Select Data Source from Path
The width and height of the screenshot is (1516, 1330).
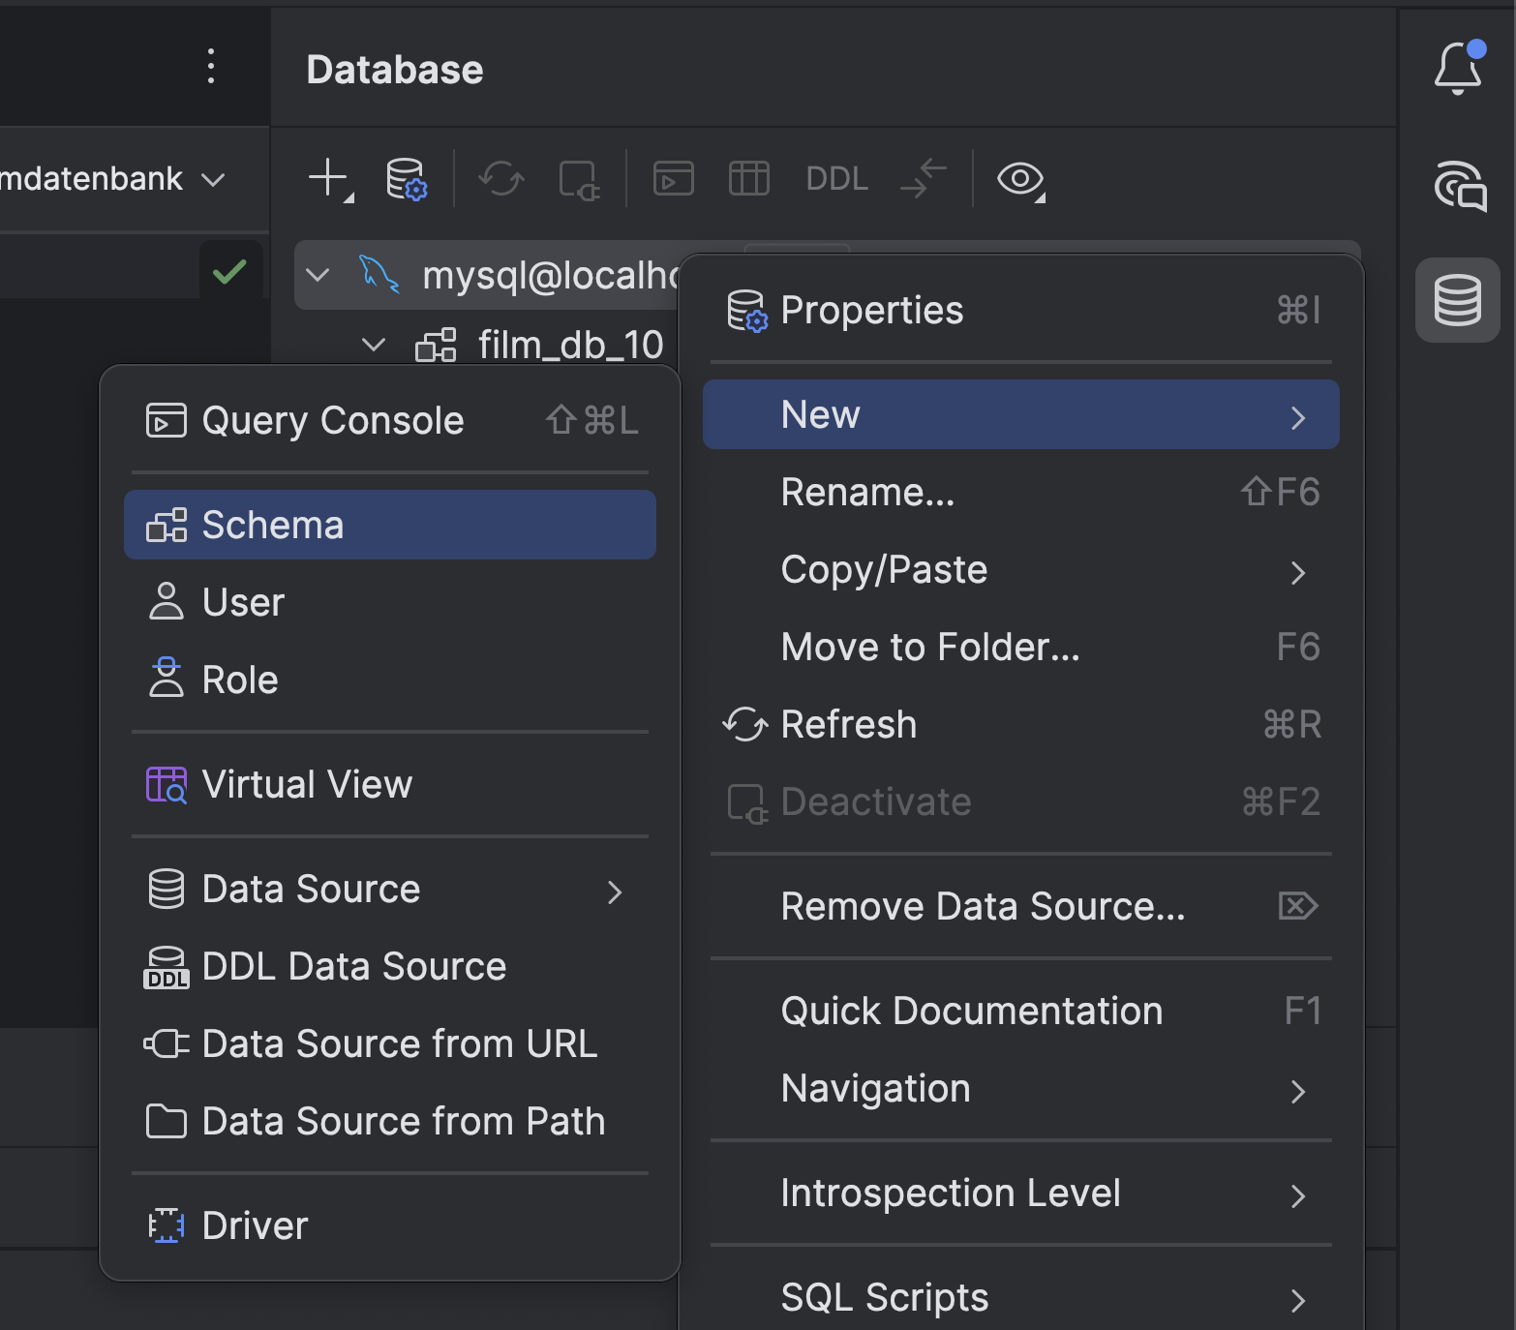(390, 1121)
